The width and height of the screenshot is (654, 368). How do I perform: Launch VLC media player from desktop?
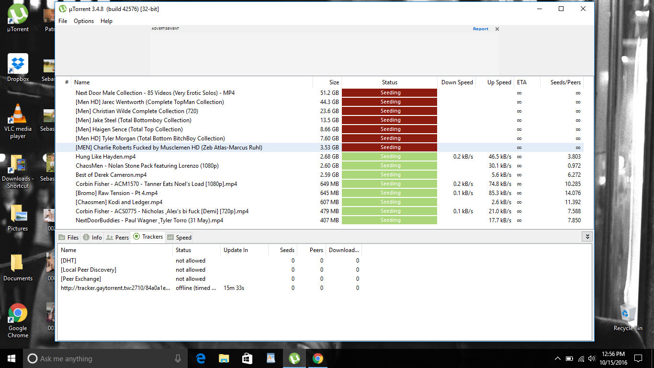click(x=18, y=114)
